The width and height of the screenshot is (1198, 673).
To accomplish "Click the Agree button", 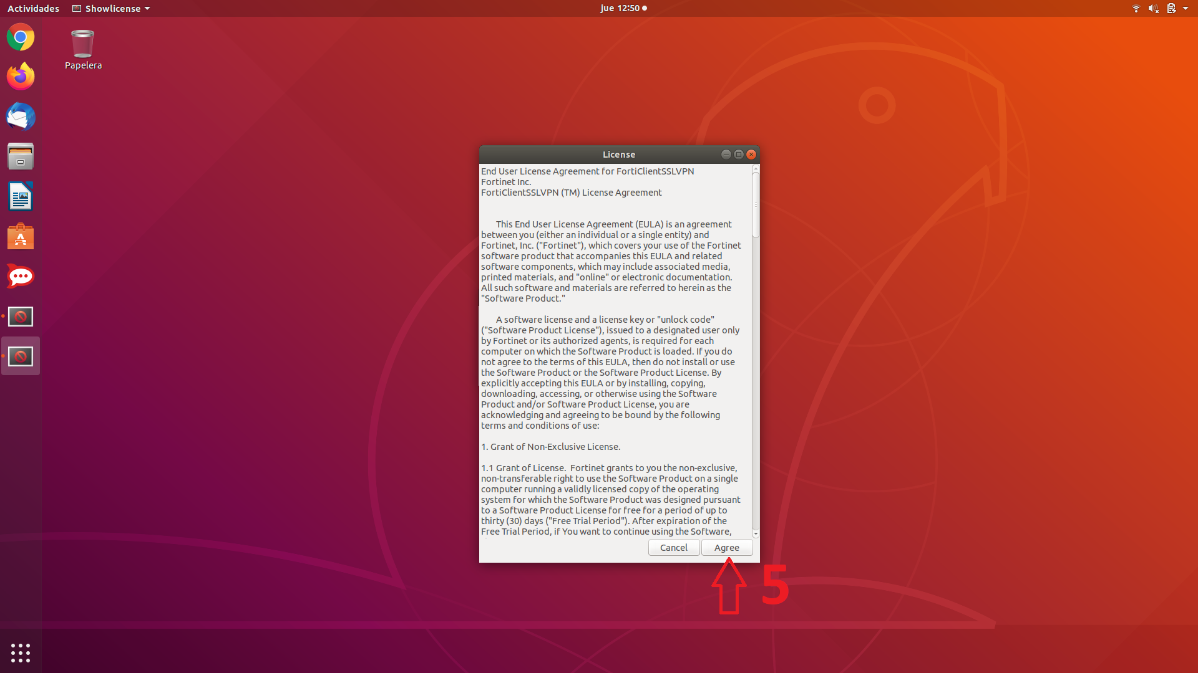I will point(726,547).
